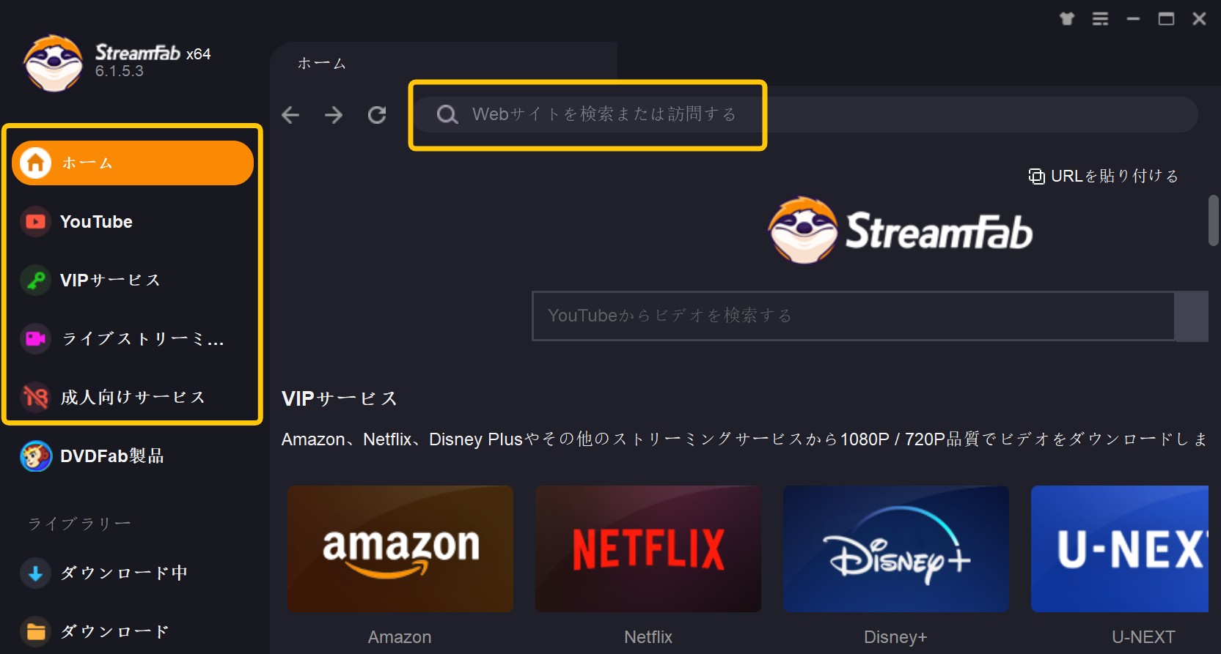Open the ホーム sidebar item
1221x654 pixels.
[133, 163]
